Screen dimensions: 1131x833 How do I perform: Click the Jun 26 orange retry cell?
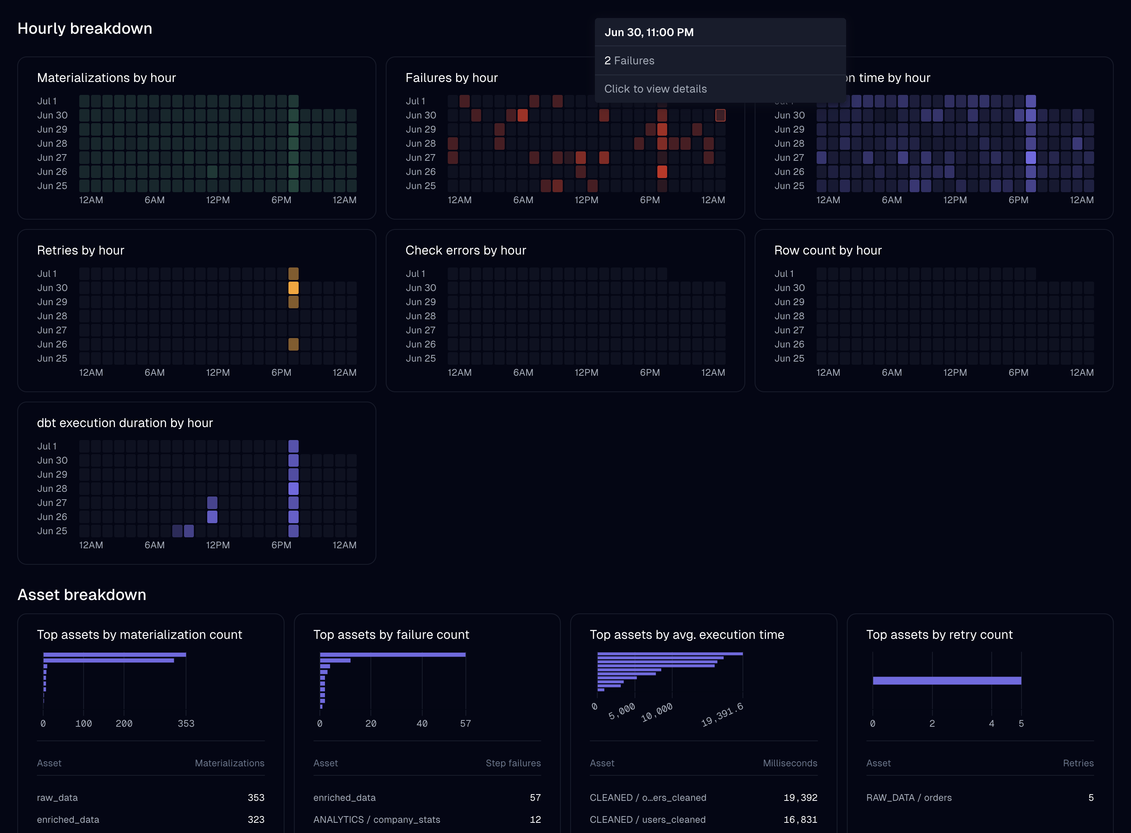(293, 344)
